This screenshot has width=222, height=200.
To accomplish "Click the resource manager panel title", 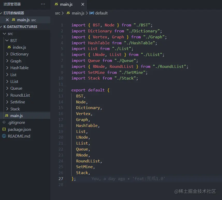I will tap(12, 4).
